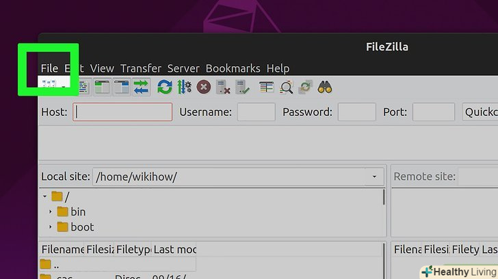498x279 pixels.
Task: Collapse the root folder tree
Action: pos(44,196)
